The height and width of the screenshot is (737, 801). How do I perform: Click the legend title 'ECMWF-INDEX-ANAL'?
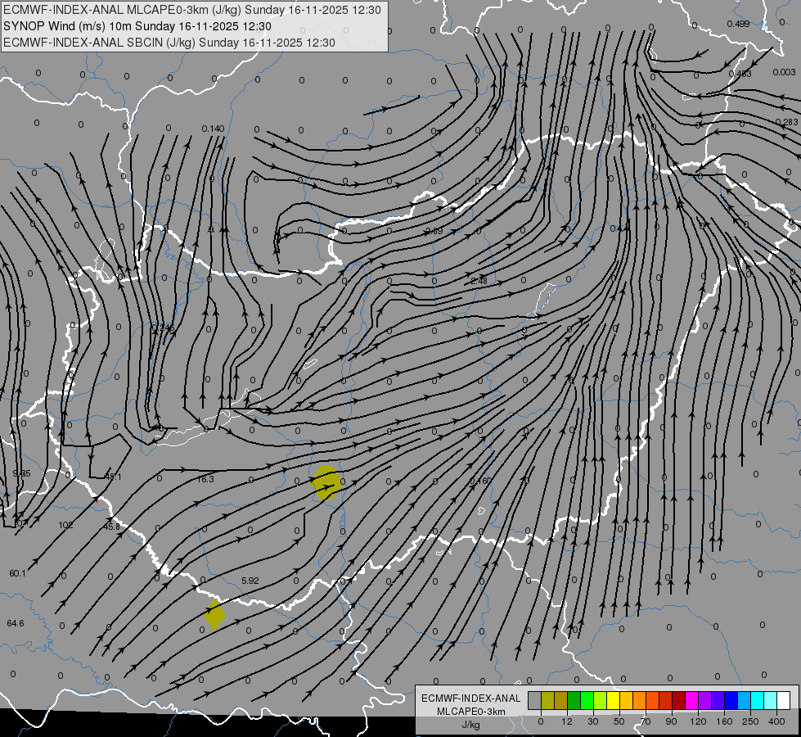(471, 699)
